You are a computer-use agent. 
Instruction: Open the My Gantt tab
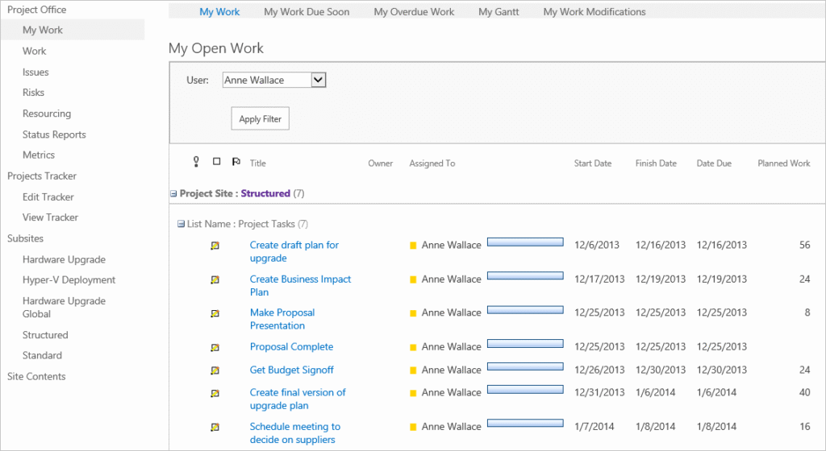[x=499, y=12]
